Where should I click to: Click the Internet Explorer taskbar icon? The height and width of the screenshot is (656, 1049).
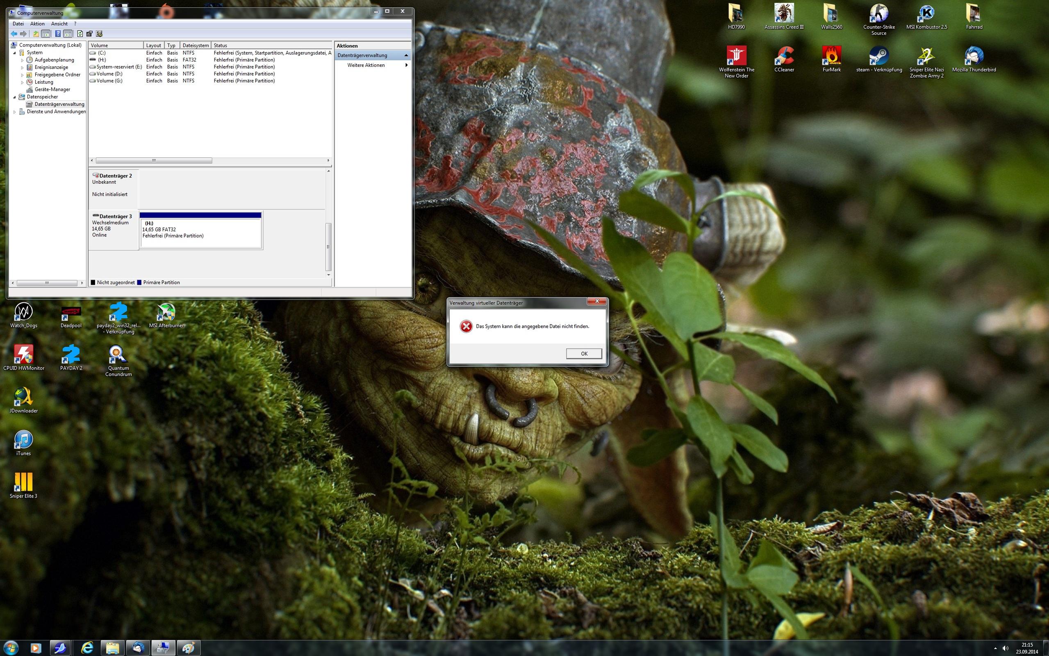[88, 648]
